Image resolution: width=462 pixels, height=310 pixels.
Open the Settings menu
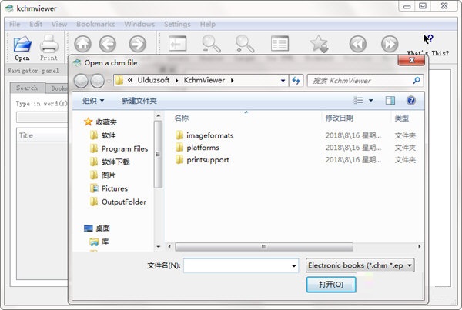click(x=177, y=24)
